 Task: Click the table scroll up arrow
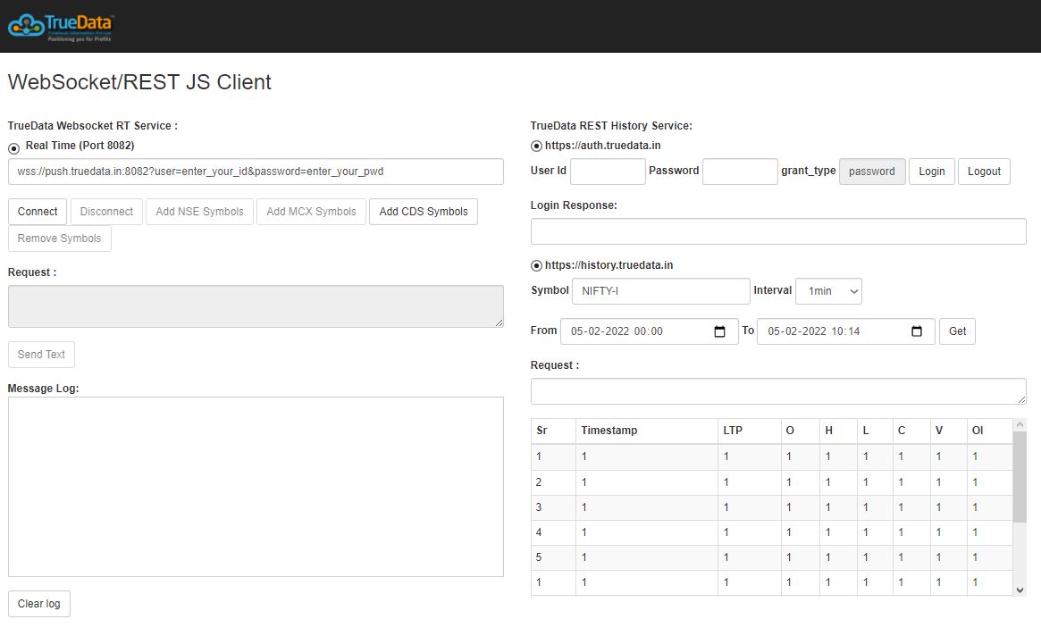point(1020,424)
